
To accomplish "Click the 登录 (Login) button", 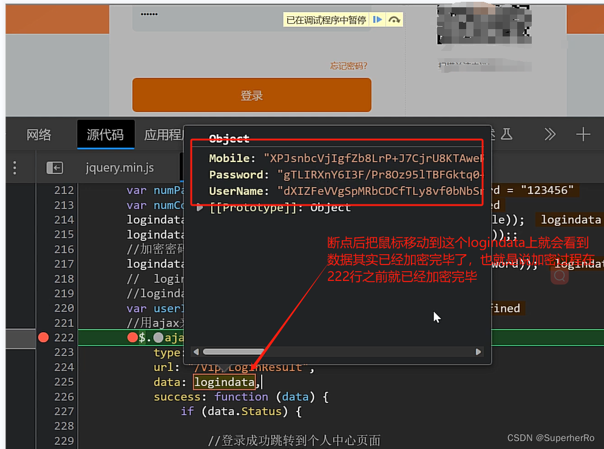I will [252, 95].
